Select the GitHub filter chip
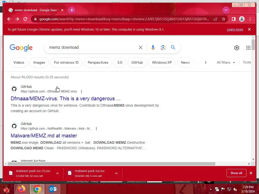The image size is (259, 194). [137, 63]
